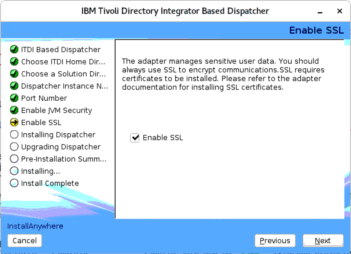Cancel the installation
The height and width of the screenshot is (254, 351).
coord(25,241)
